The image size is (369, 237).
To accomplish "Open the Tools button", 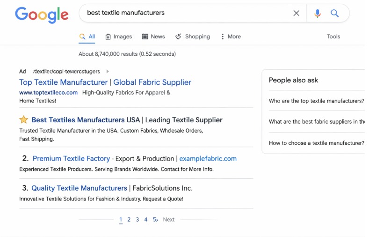I will point(333,37).
